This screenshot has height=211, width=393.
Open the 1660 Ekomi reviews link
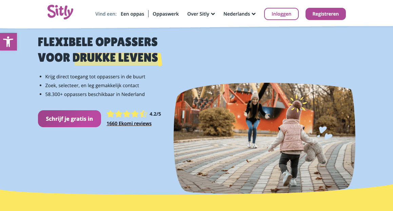pyautogui.click(x=129, y=123)
